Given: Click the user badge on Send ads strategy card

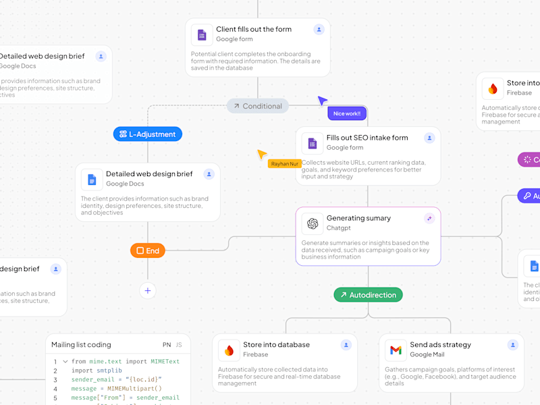Looking at the screenshot, I should tap(513, 345).
